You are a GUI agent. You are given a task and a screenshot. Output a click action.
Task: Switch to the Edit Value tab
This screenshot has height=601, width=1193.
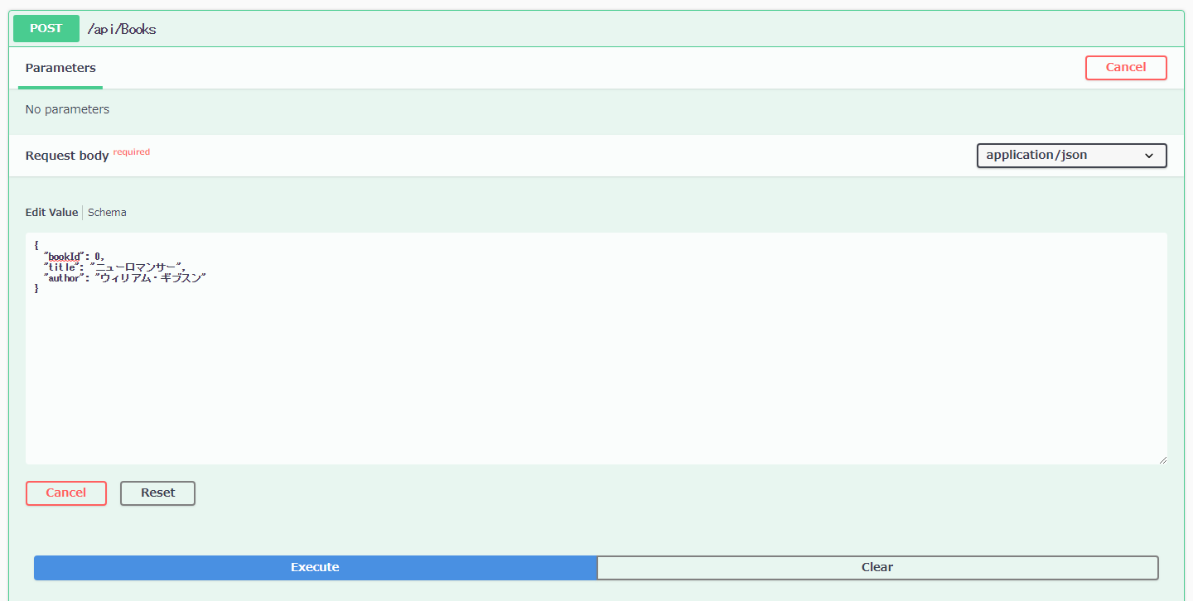51,213
